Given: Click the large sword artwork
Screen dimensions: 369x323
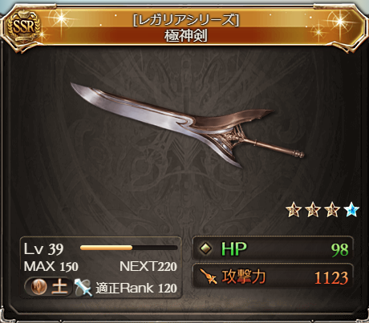Looking at the screenshot, I should 188,125.
